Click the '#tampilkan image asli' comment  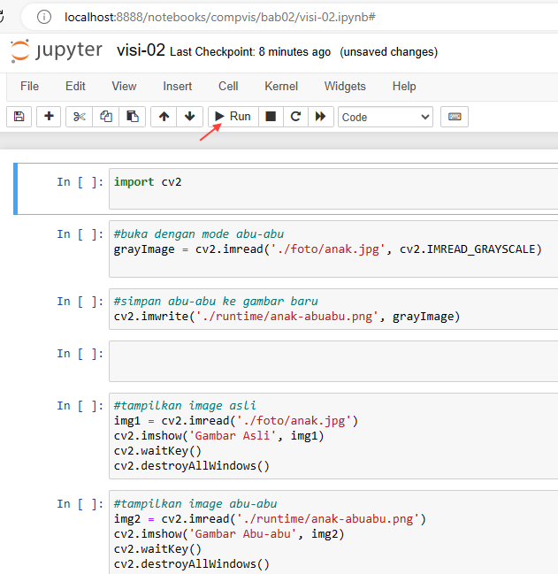pos(185,406)
